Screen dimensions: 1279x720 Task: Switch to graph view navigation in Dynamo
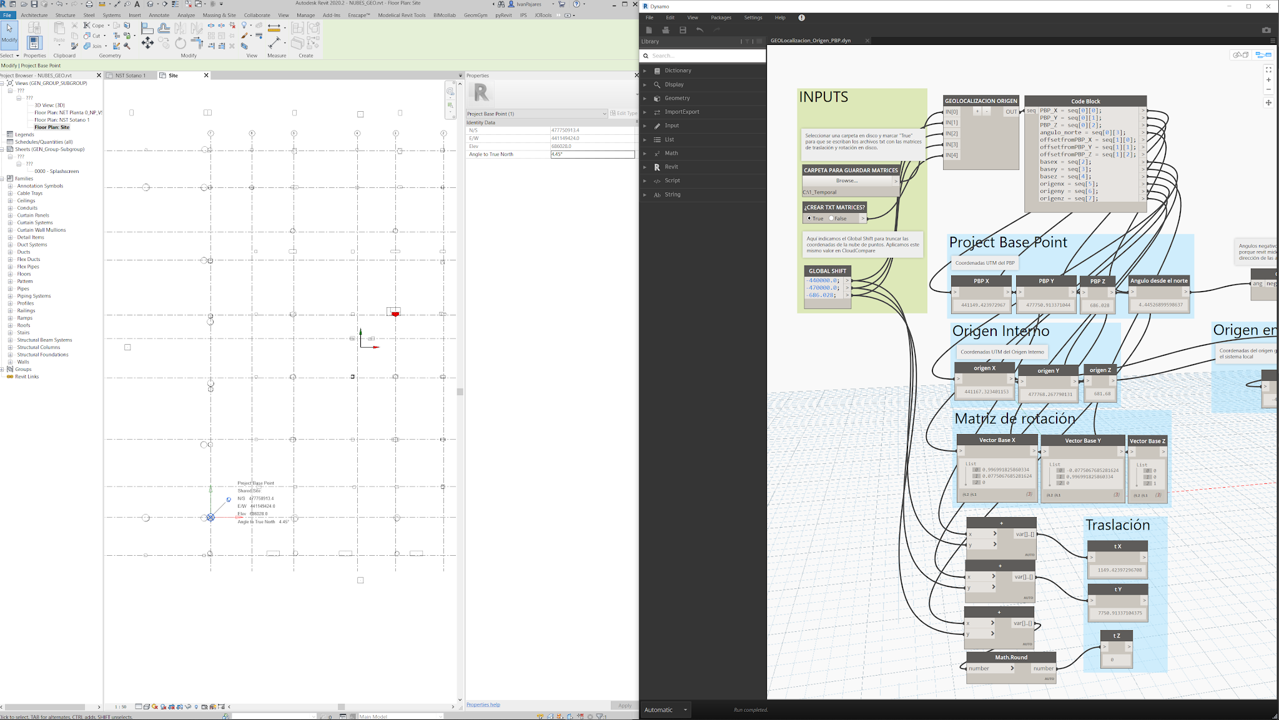1263,55
